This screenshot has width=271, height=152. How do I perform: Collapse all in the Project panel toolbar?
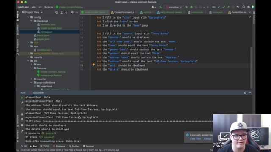click(x=66, y=12)
